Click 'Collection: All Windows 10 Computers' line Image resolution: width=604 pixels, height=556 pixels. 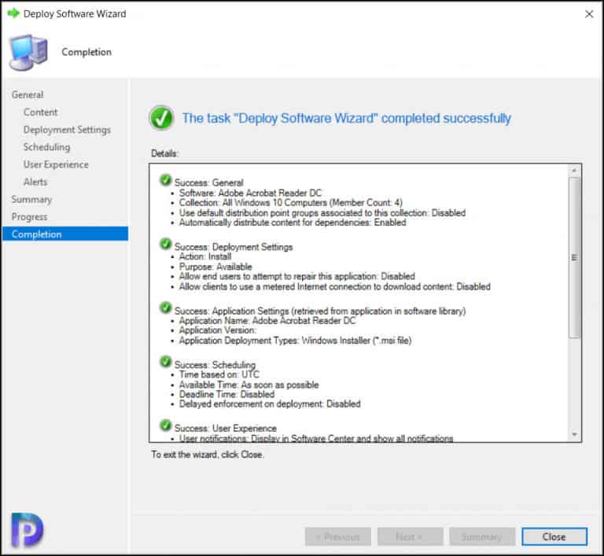[291, 202]
